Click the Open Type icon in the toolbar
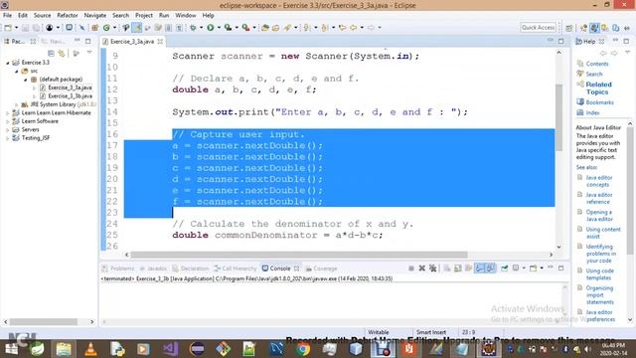 [x=265, y=28]
